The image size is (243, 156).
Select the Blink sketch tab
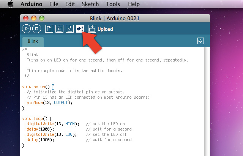pyautogui.click(x=33, y=41)
